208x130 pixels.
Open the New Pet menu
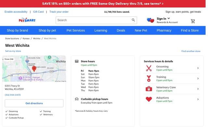point(141,30)
